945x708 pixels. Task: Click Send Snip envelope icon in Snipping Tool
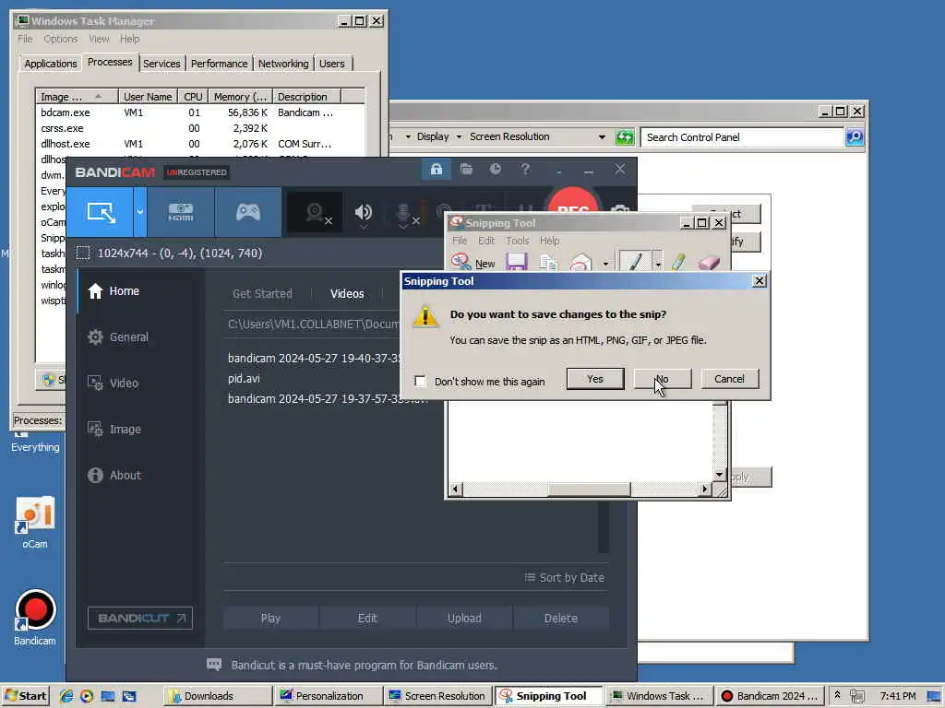pos(581,263)
